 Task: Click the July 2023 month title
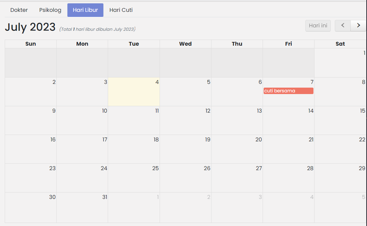click(x=30, y=27)
